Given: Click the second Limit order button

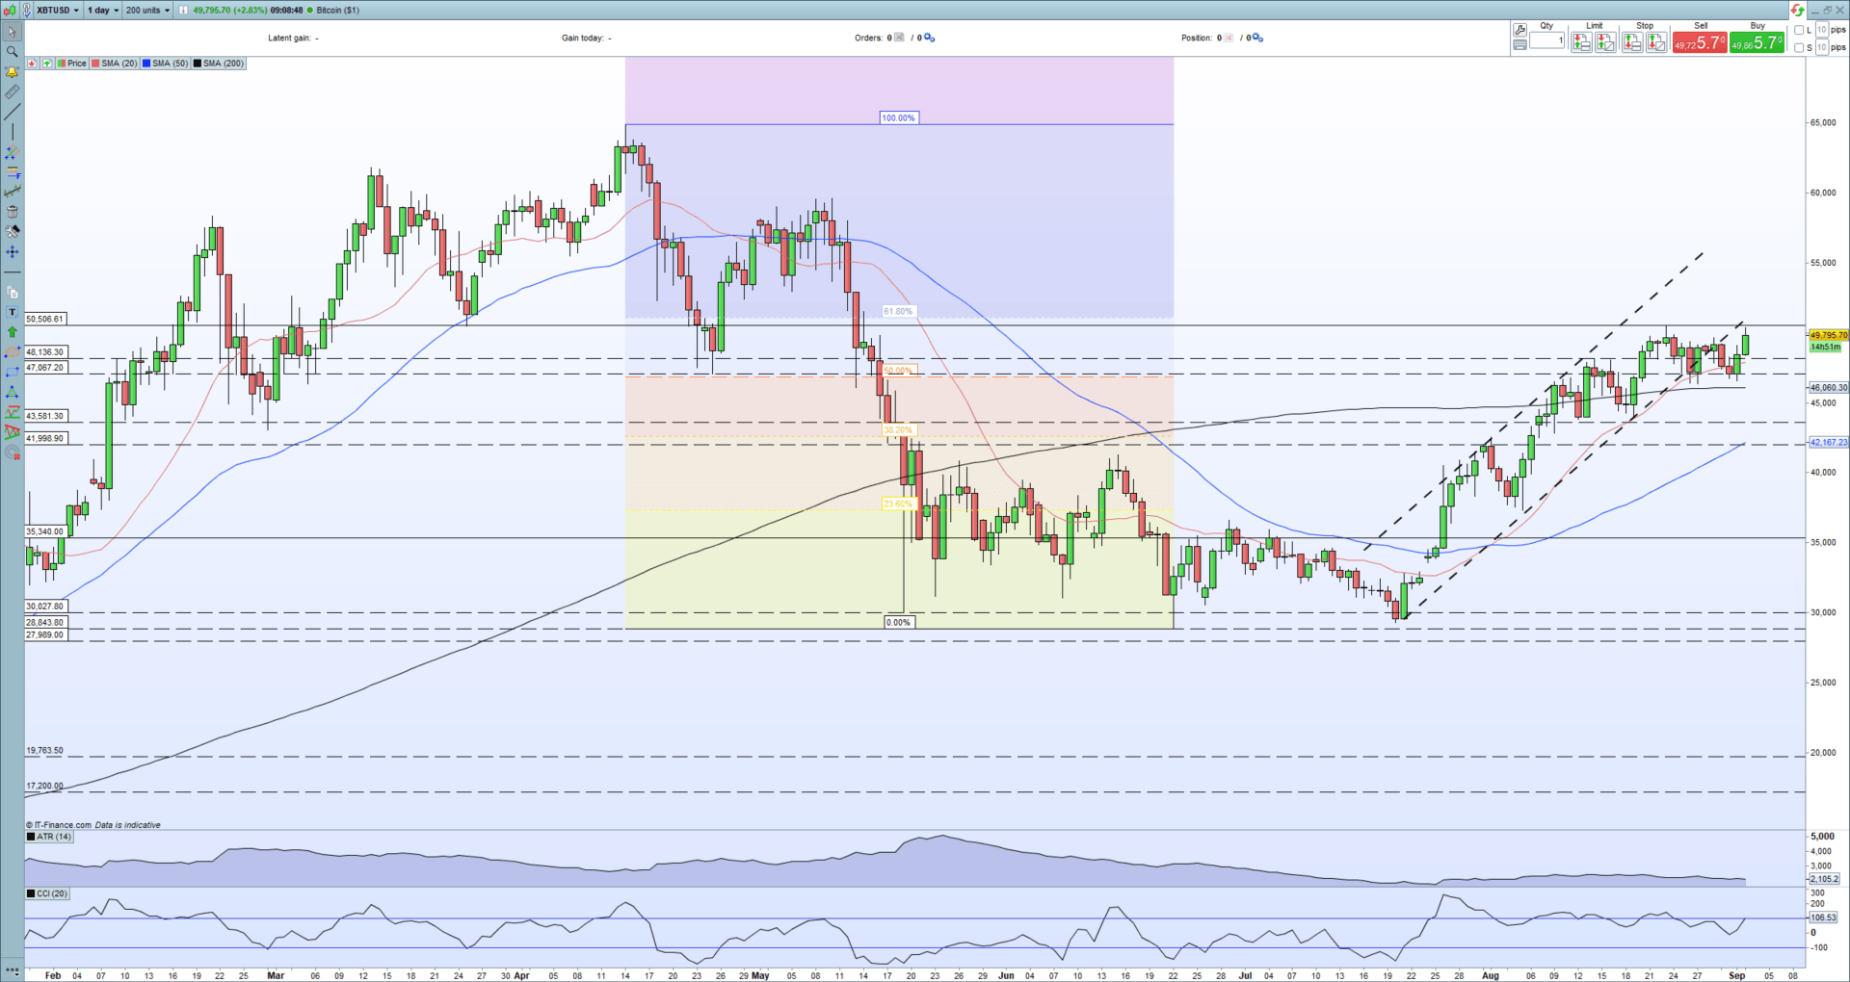Looking at the screenshot, I should point(1605,42).
